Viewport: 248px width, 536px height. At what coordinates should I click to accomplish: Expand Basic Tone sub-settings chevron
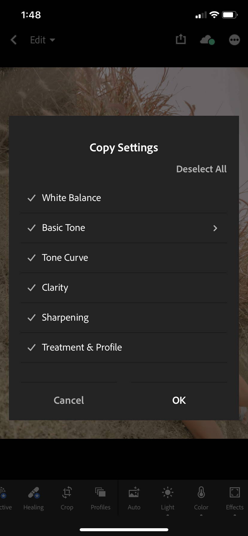tap(215, 228)
